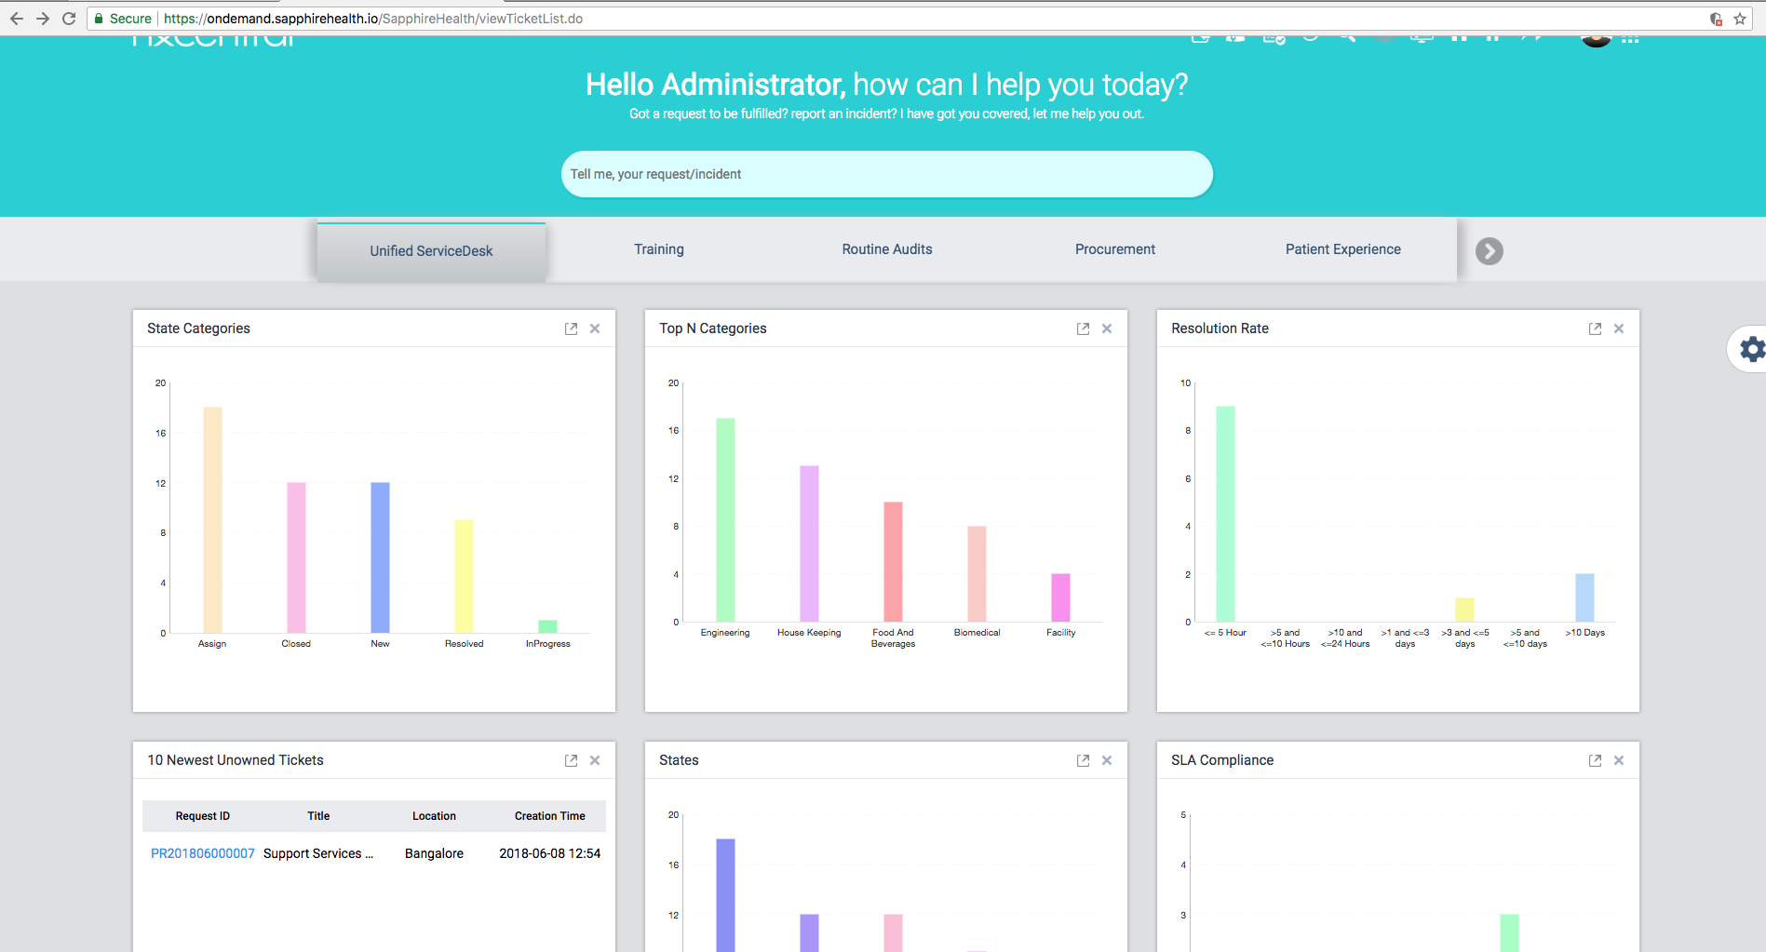Close the Resolution Rate widget
This screenshot has width=1766, height=952.
tap(1619, 329)
